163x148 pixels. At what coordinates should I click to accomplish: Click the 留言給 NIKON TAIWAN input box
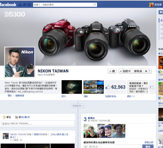point(37,124)
